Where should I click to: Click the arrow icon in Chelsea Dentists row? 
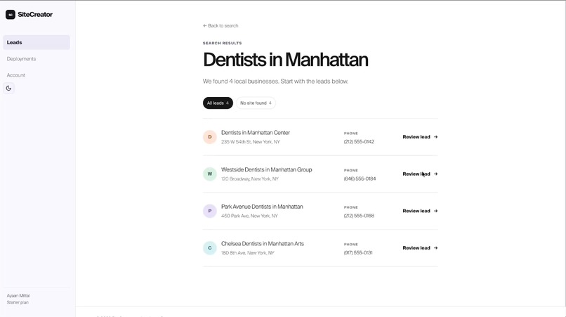click(x=435, y=248)
